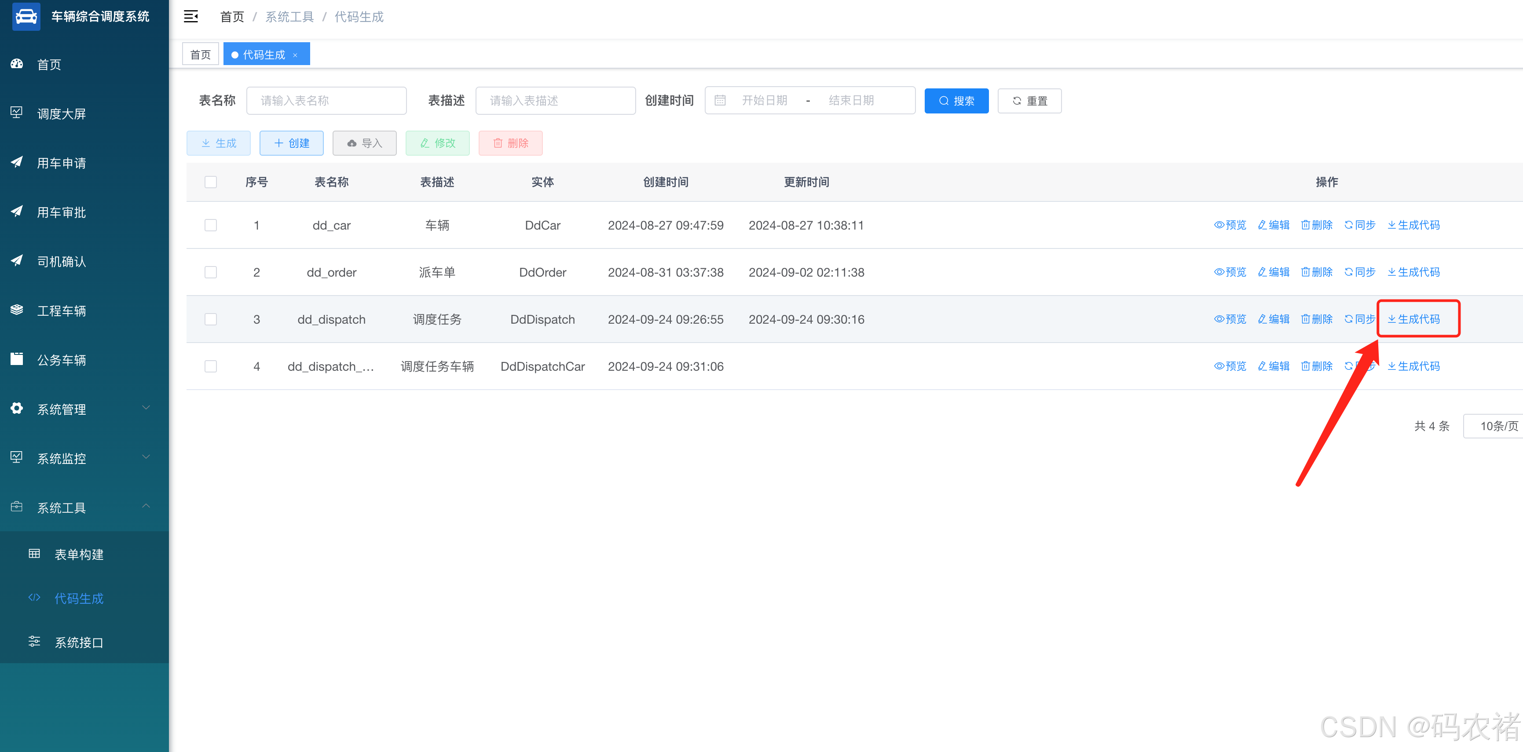1523x752 pixels.
Task: Go to 用车申请 in the sidebar
Action: coord(84,163)
